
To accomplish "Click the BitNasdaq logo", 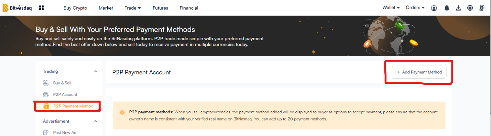I will click(x=17, y=8).
